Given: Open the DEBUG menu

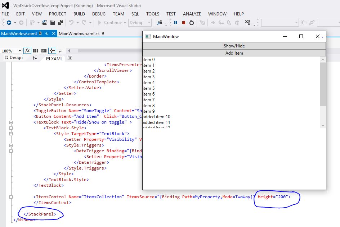Looking at the screenshot, I should (x=98, y=14).
